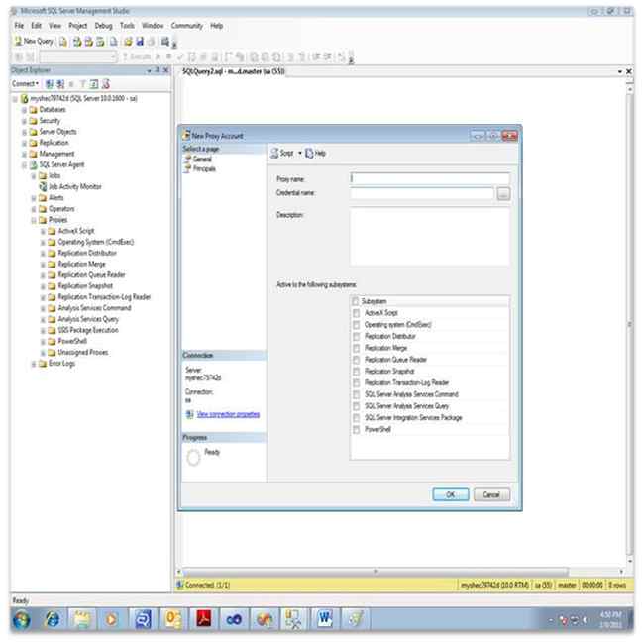The height and width of the screenshot is (644, 644).
Task: Open Microsoft Word from taskbar
Action: 324,619
